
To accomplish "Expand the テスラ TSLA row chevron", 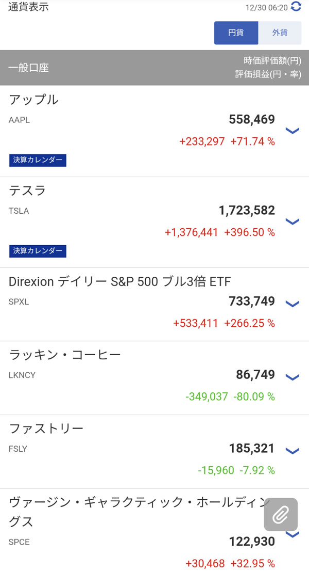I will click(x=292, y=221).
